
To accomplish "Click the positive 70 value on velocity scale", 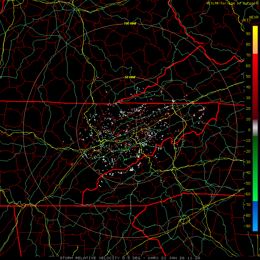I will pos(248,55).
